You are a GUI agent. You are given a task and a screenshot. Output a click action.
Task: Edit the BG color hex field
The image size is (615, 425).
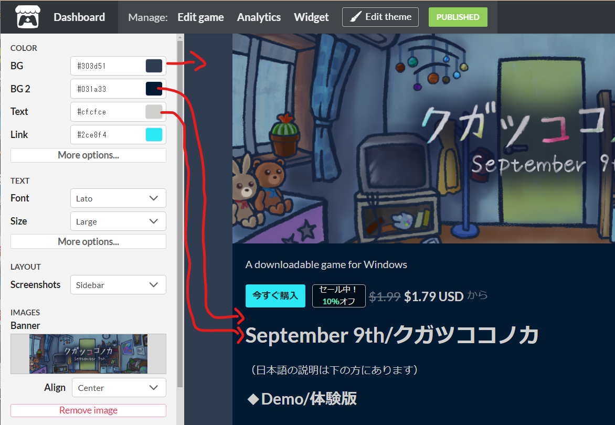point(108,66)
